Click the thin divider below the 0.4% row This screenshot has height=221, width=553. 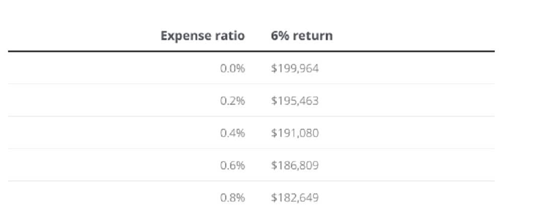click(x=251, y=149)
